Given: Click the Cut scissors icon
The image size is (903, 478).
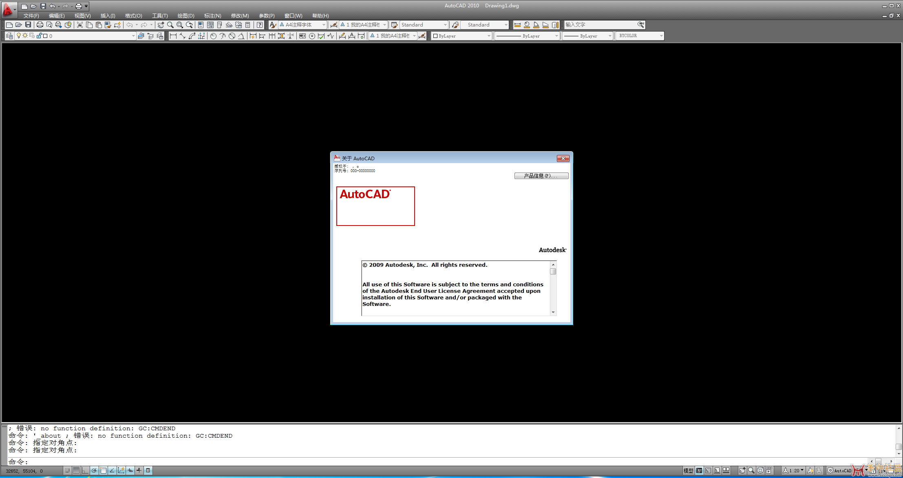Looking at the screenshot, I should pos(80,25).
